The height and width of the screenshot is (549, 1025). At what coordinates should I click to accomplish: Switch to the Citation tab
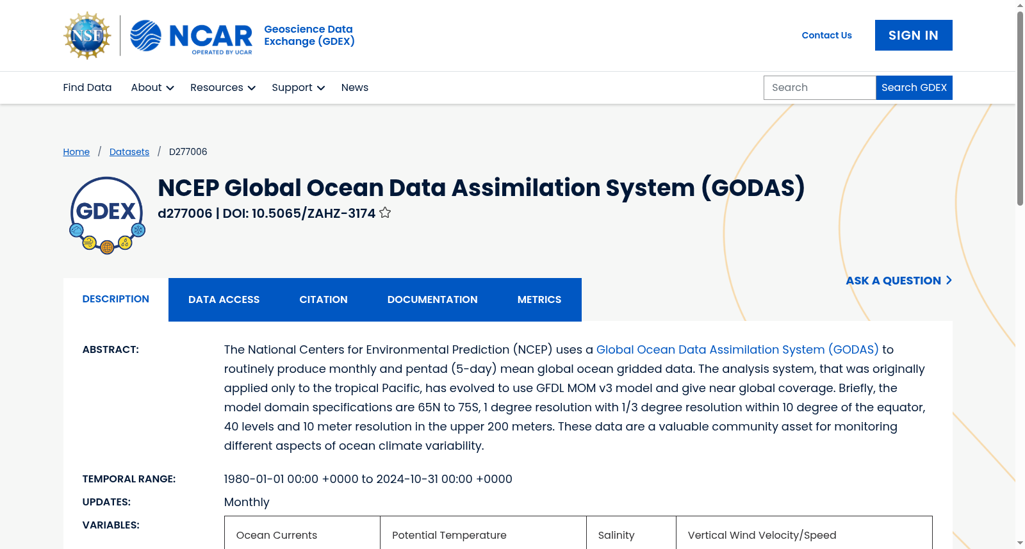324,300
